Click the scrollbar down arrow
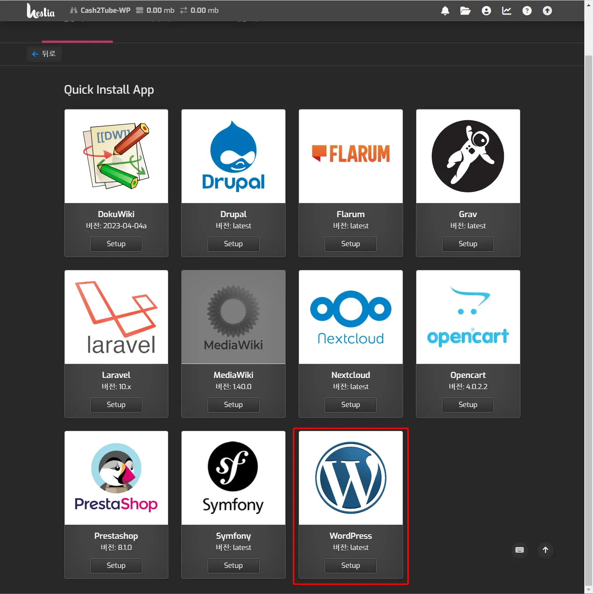Image resolution: width=593 pixels, height=594 pixels. click(x=588, y=589)
